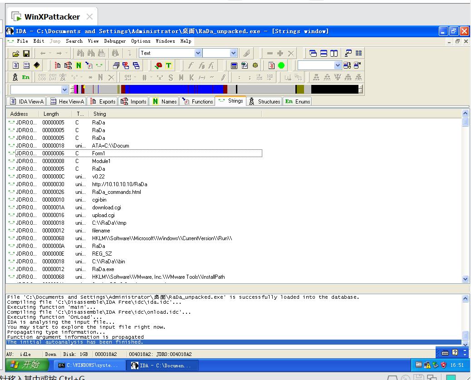Select the WinXPattacker VM tab
Image resolution: width=471 pixels, height=380 pixels.
pos(52,17)
